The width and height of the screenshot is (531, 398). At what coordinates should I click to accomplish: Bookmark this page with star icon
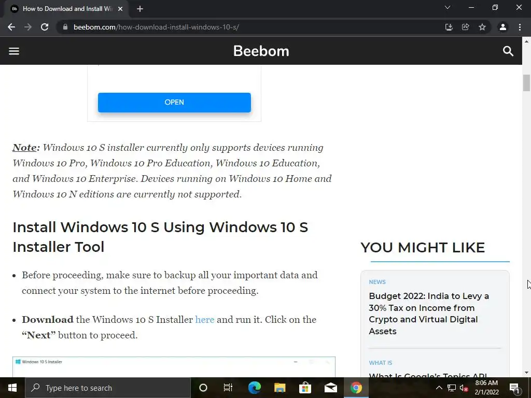(x=482, y=27)
